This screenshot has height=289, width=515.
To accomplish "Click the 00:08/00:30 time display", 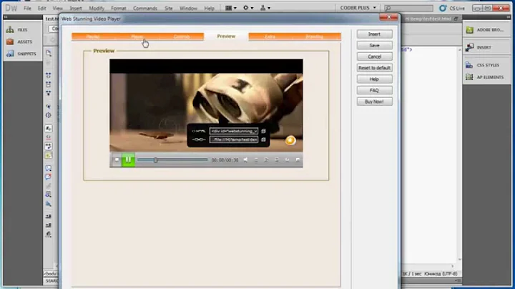I will [x=225, y=160].
